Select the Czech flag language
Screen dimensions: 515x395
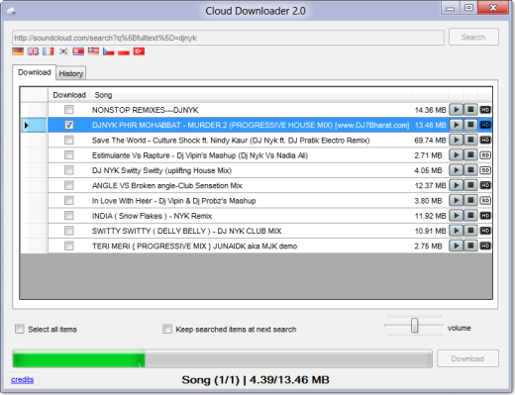point(109,51)
